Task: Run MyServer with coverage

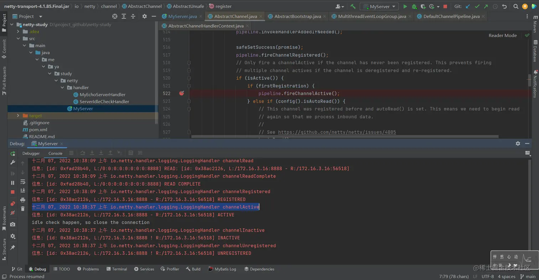Action: coord(423,6)
